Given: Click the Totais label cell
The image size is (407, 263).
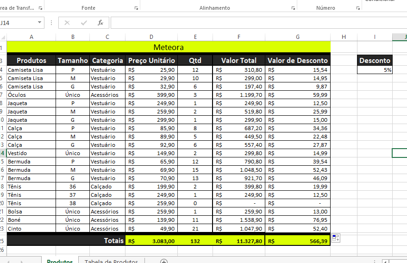Looking at the screenshot, I should 66,241.
